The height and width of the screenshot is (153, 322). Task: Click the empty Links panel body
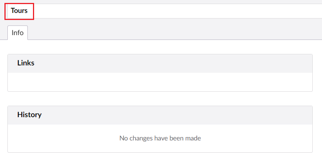pos(160,82)
